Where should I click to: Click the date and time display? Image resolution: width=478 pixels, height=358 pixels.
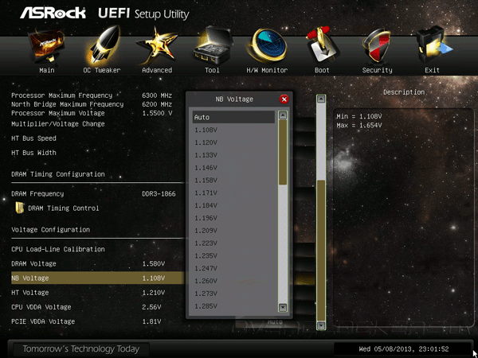point(404,349)
